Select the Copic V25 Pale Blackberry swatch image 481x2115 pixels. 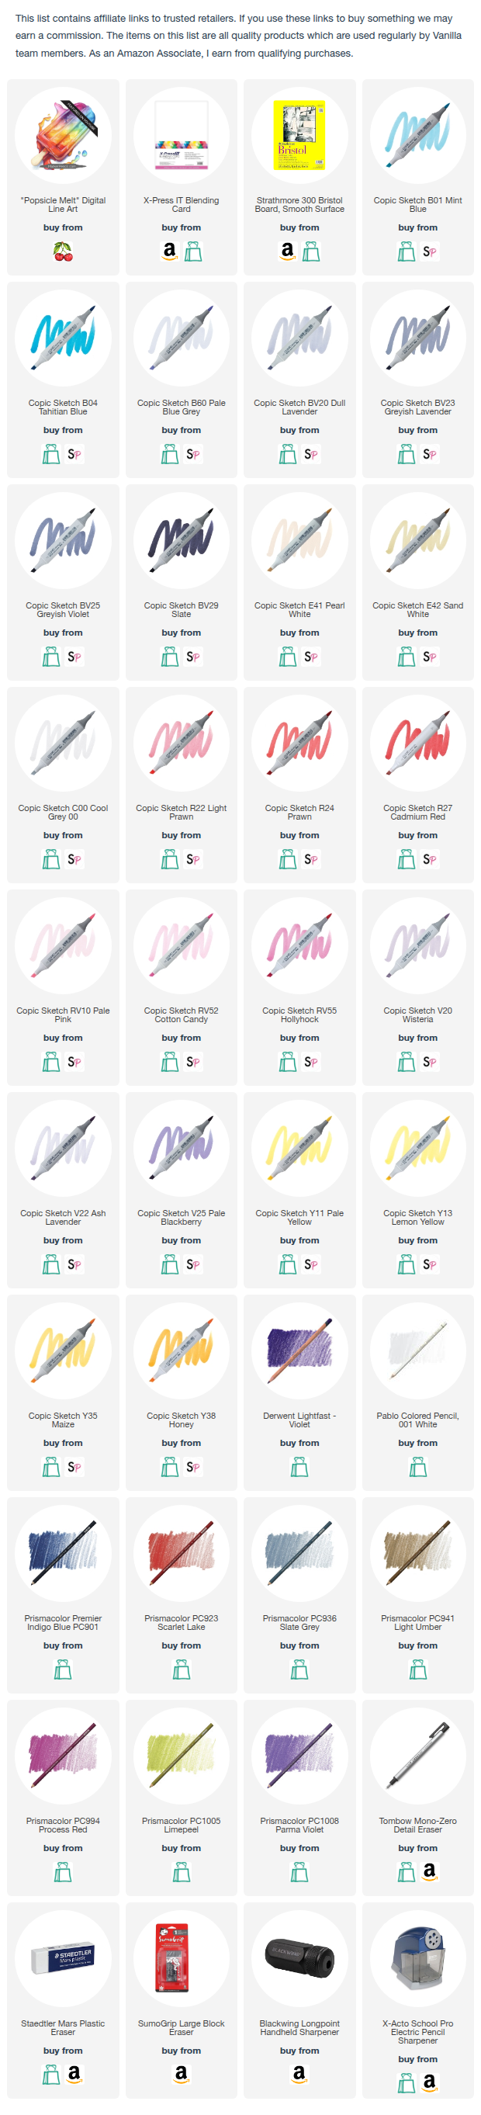[182, 1148]
